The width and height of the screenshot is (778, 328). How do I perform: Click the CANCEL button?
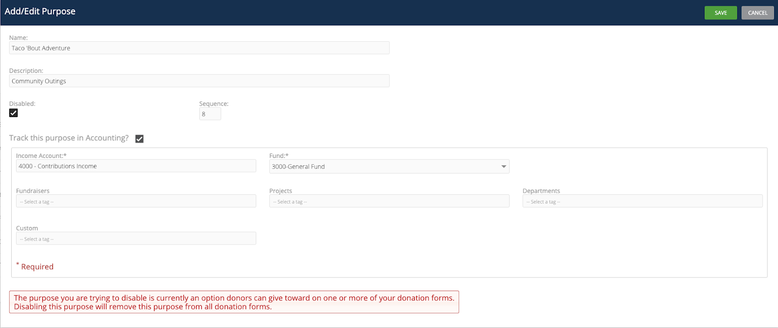pyautogui.click(x=758, y=13)
